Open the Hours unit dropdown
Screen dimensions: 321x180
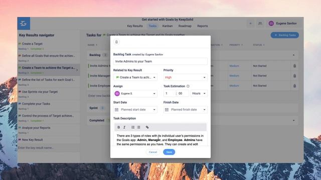pos(199,93)
